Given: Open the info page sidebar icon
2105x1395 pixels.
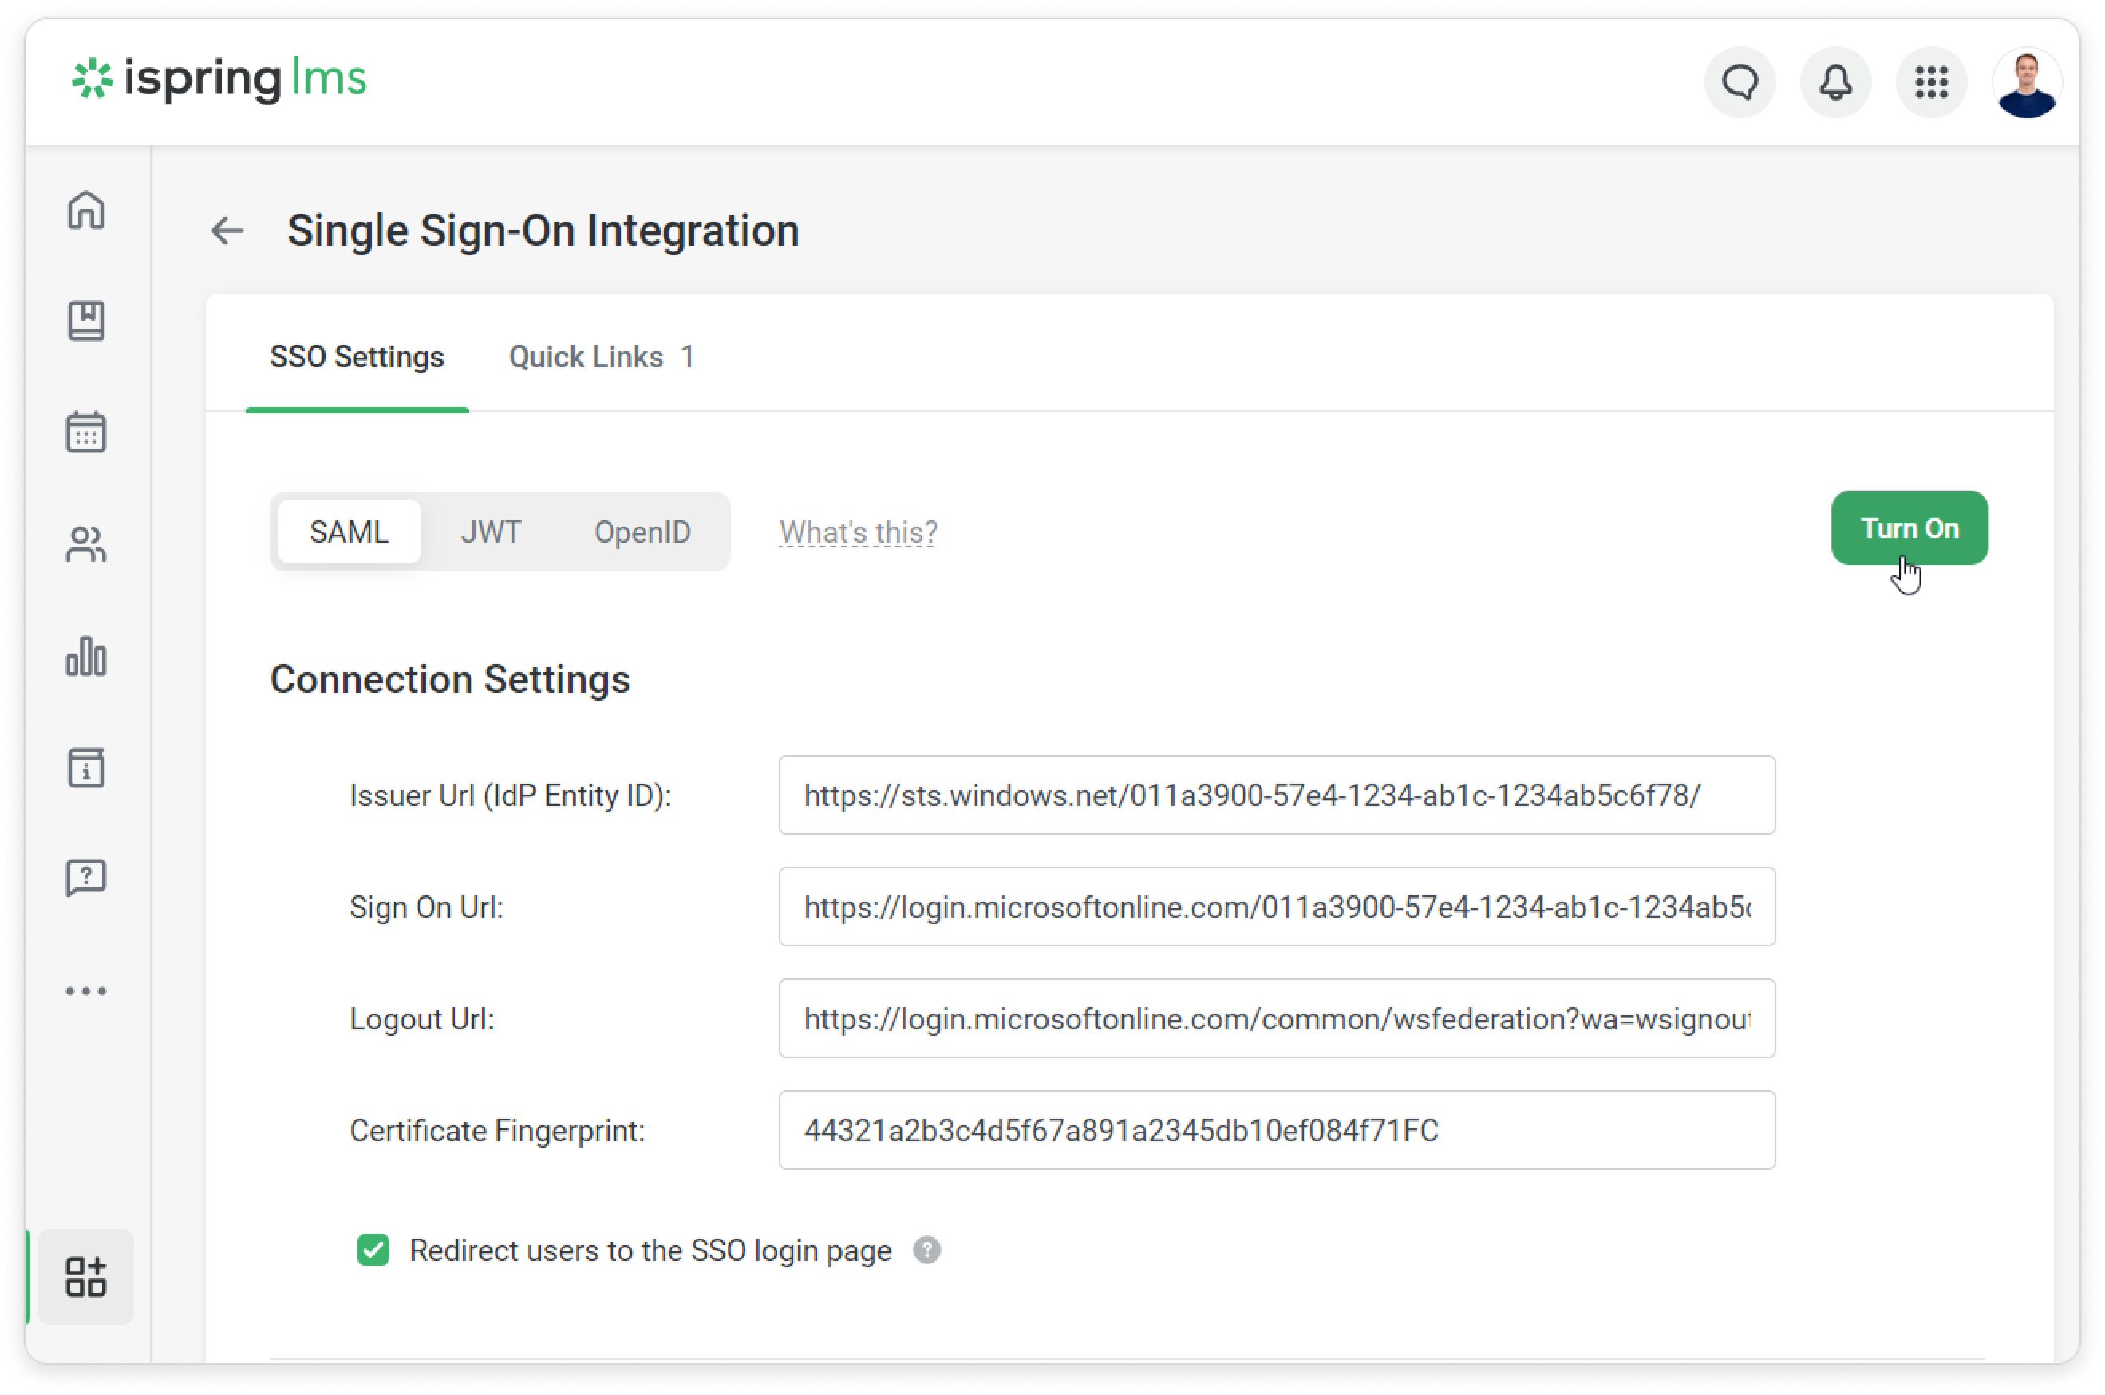Looking at the screenshot, I should 86,768.
